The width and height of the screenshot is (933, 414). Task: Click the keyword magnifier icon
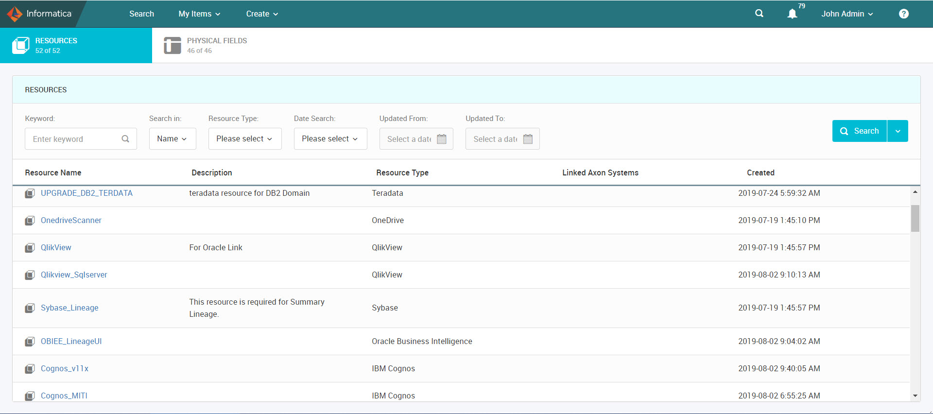pos(125,139)
